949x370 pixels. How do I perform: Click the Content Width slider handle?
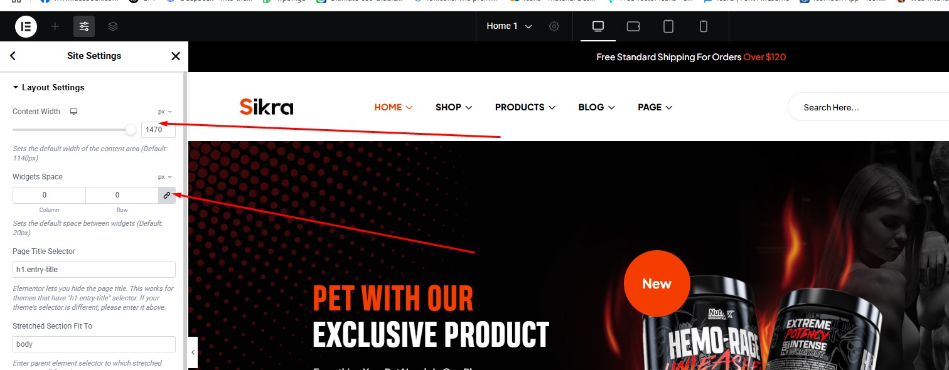131,130
